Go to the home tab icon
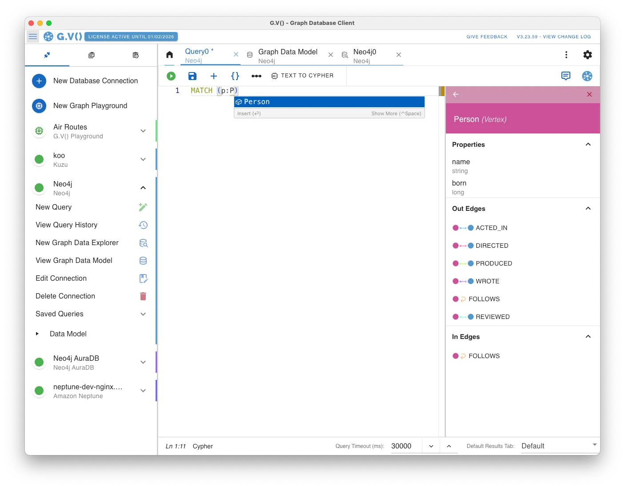Screen dimensions: 625x488 click(x=169, y=55)
